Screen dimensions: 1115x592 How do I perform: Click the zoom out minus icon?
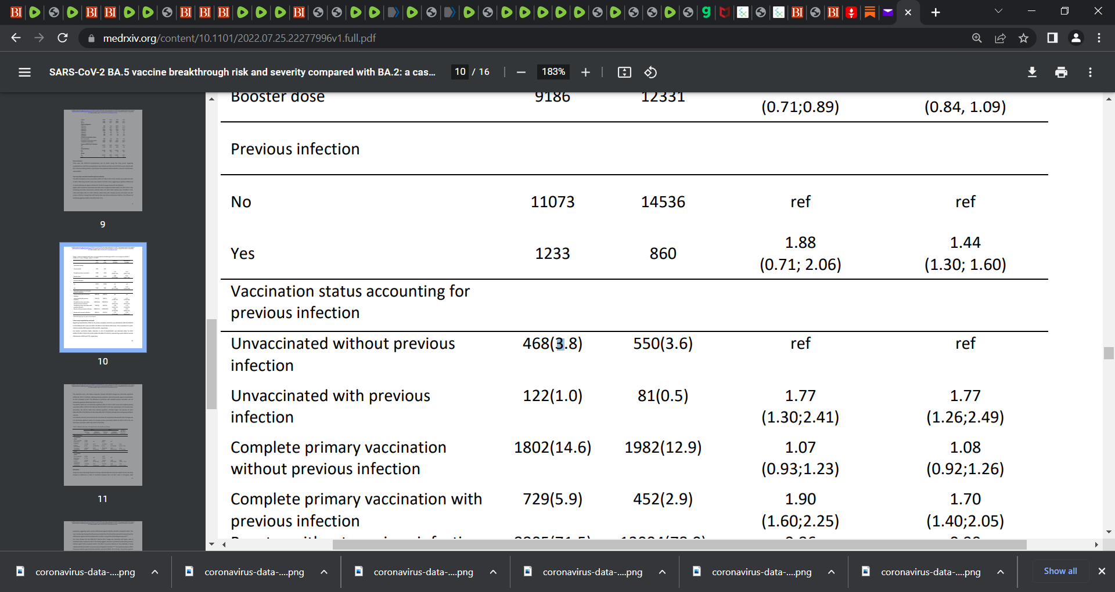tap(521, 73)
